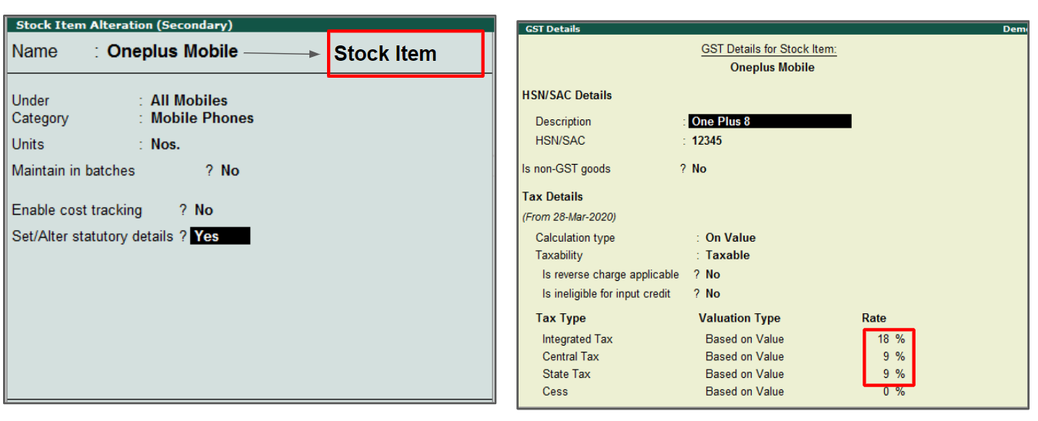Click Is reverse charge applicable label

pos(611,274)
